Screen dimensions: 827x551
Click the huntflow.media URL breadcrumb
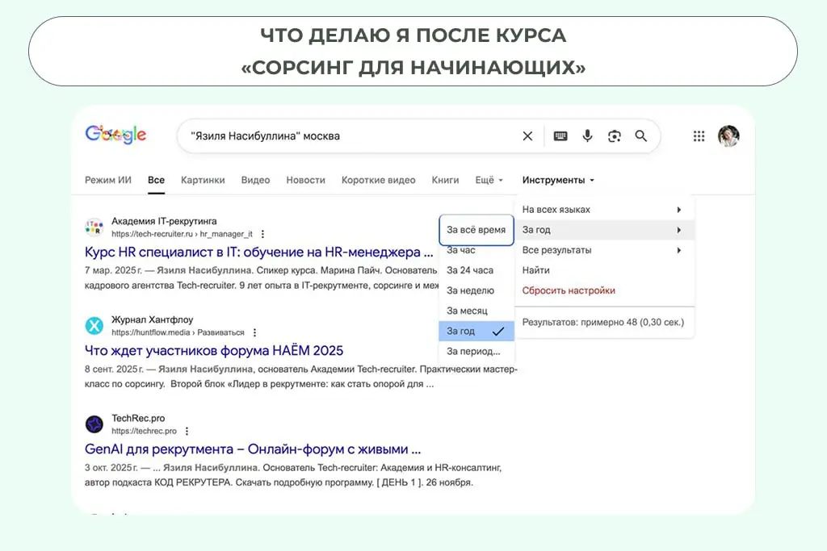(x=178, y=332)
